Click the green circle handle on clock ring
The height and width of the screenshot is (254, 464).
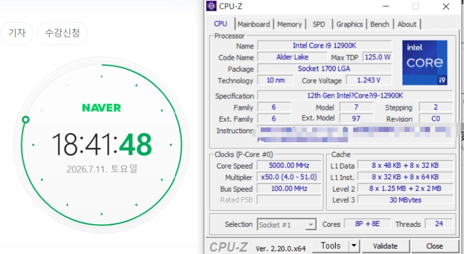coord(26,120)
